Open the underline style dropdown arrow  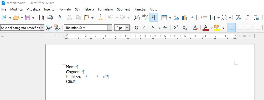coord(159,28)
